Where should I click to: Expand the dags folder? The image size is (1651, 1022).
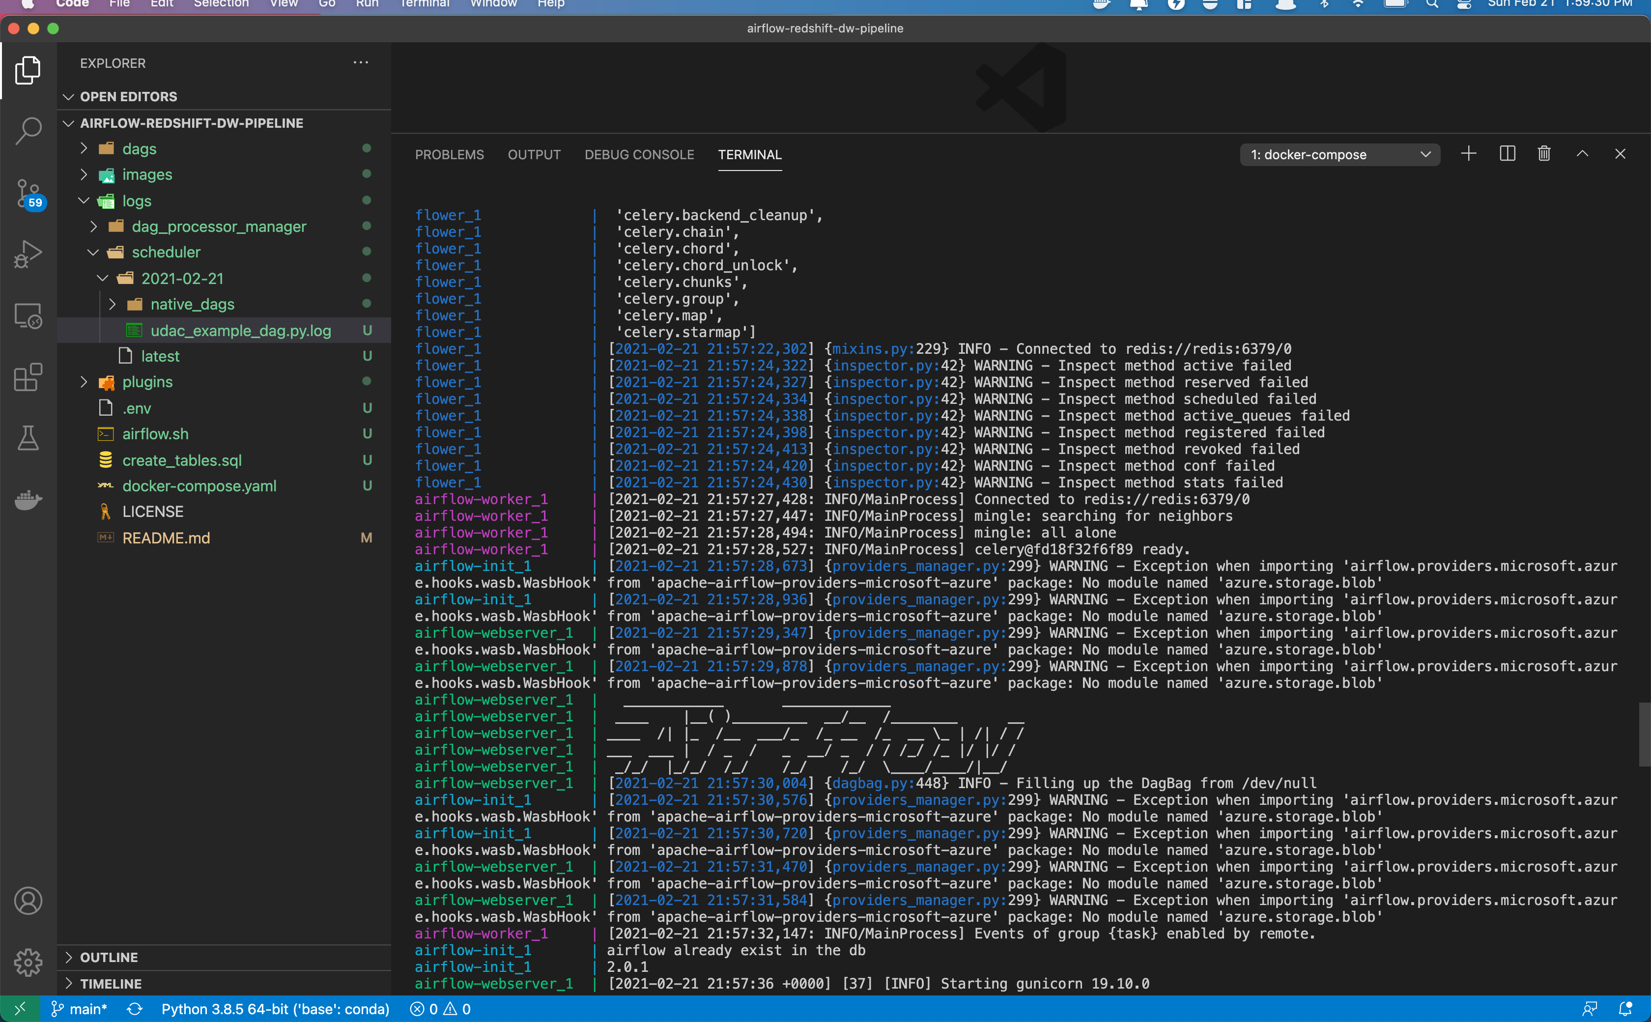[x=139, y=149]
